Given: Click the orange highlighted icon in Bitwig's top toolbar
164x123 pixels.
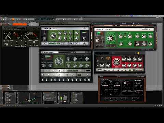Looking at the screenshot, I should tap(13, 19).
